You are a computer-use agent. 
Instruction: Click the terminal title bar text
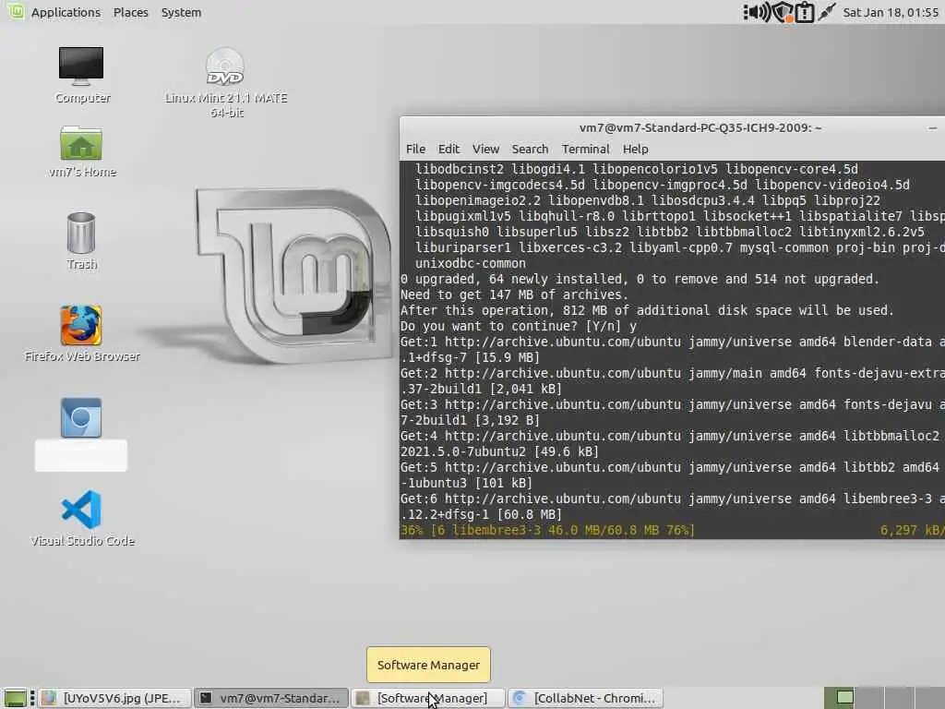coord(700,127)
